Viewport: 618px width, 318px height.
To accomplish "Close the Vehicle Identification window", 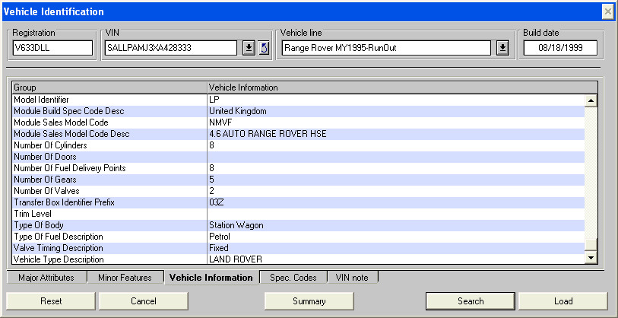I will (607, 12).
